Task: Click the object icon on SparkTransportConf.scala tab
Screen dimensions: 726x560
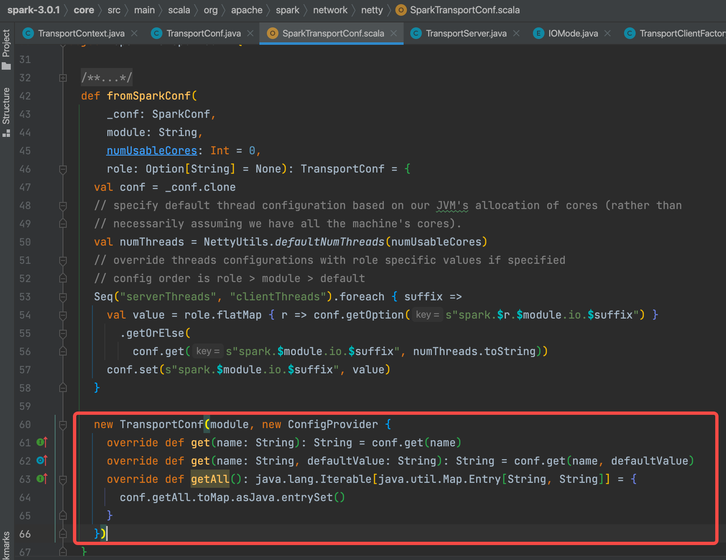Action: (x=273, y=33)
